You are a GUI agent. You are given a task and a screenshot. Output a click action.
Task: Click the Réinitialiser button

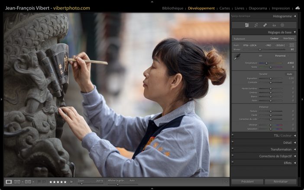pyautogui.click(x=281, y=182)
